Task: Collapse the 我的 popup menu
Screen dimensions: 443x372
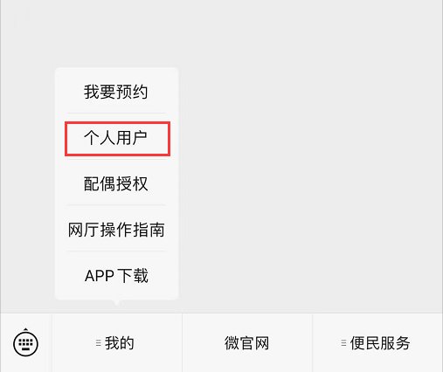Action: tap(117, 343)
